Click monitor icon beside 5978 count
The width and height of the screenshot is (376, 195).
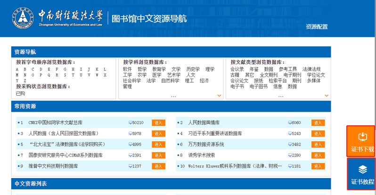(x=130, y=134)
